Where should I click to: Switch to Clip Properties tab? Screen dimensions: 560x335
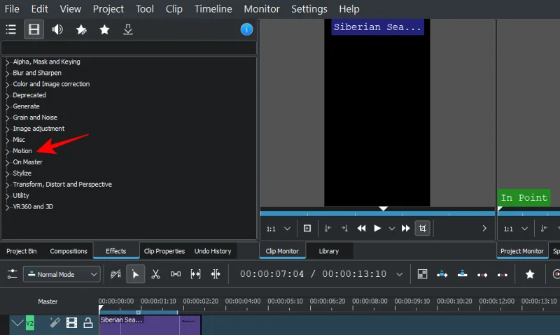[164, 251]
